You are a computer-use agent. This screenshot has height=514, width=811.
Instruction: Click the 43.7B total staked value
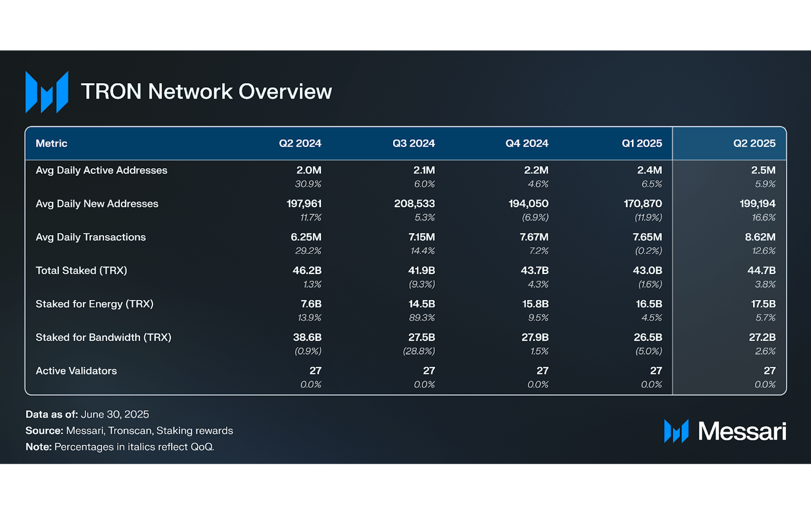coord(535,270)
